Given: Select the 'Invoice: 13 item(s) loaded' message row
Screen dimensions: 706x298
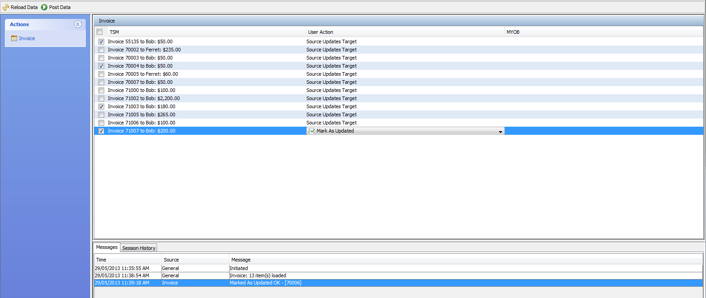Looking at the screenshot, I should pyautogui.click(x=258, y=275).
